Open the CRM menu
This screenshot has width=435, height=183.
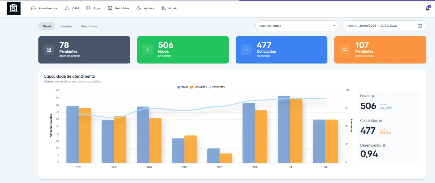click(72, 8)
